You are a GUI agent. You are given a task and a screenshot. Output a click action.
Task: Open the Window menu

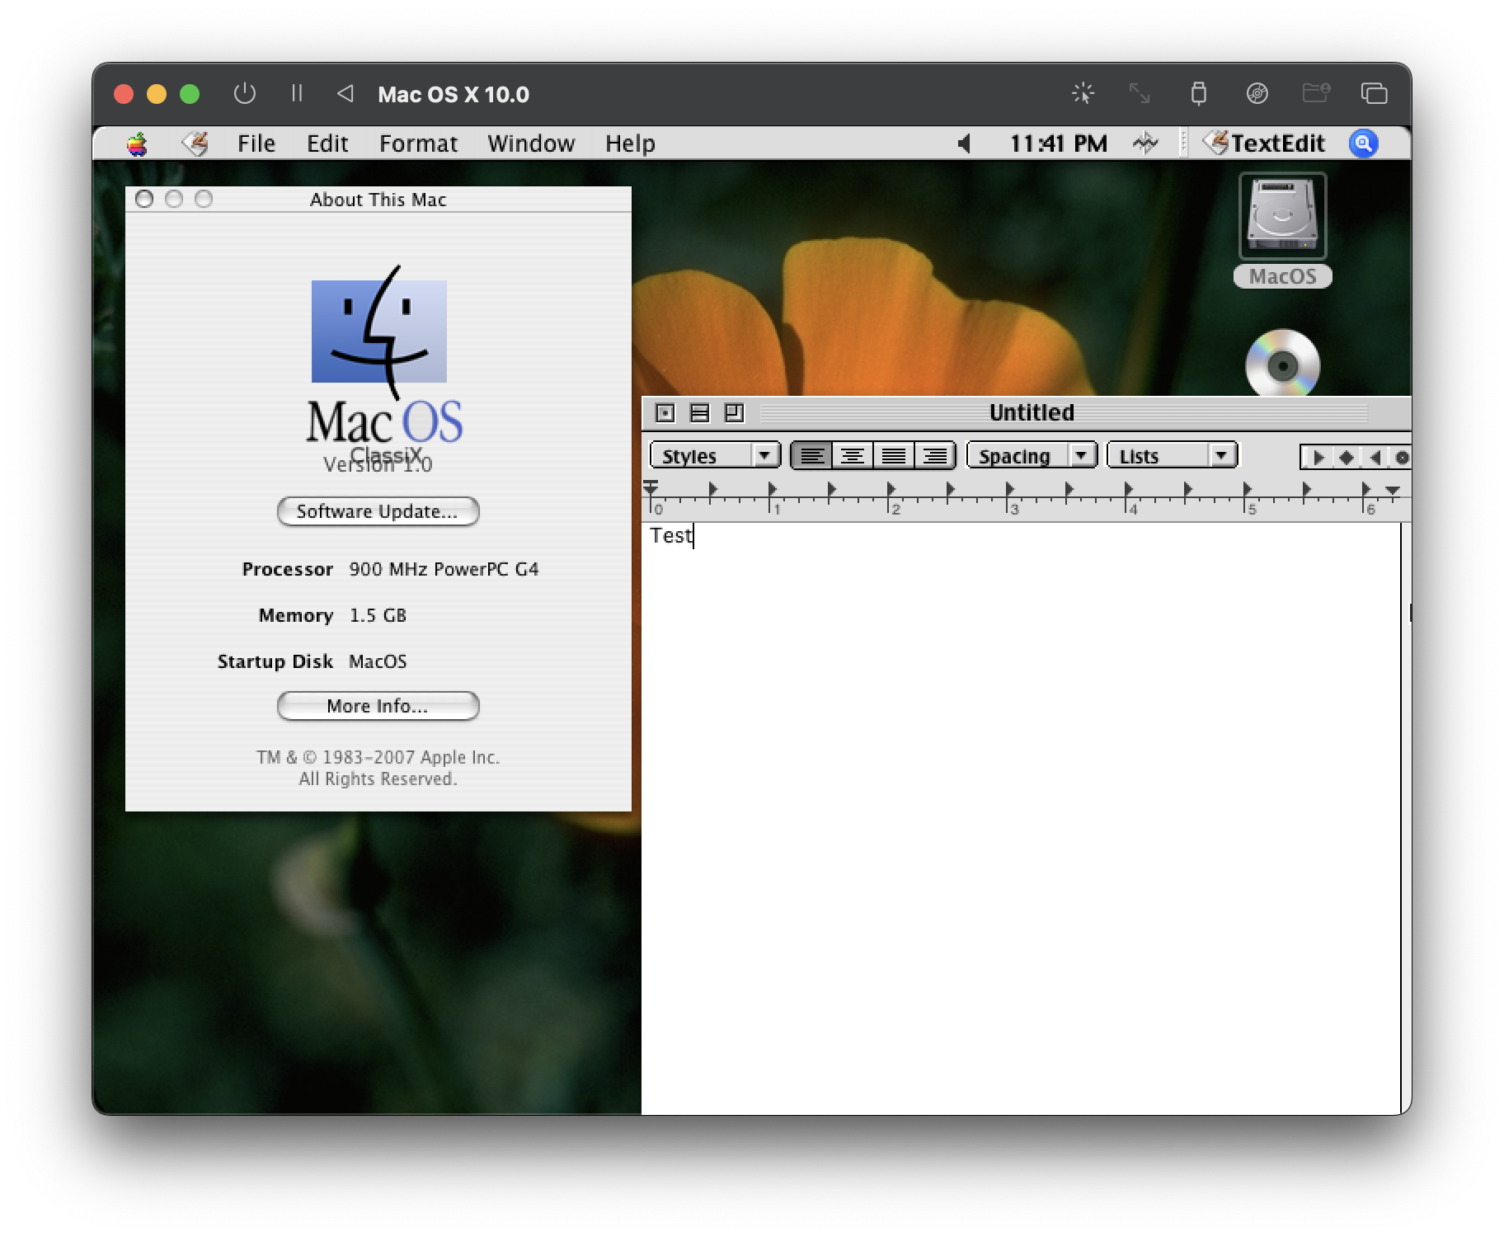[x=531, y=143]
